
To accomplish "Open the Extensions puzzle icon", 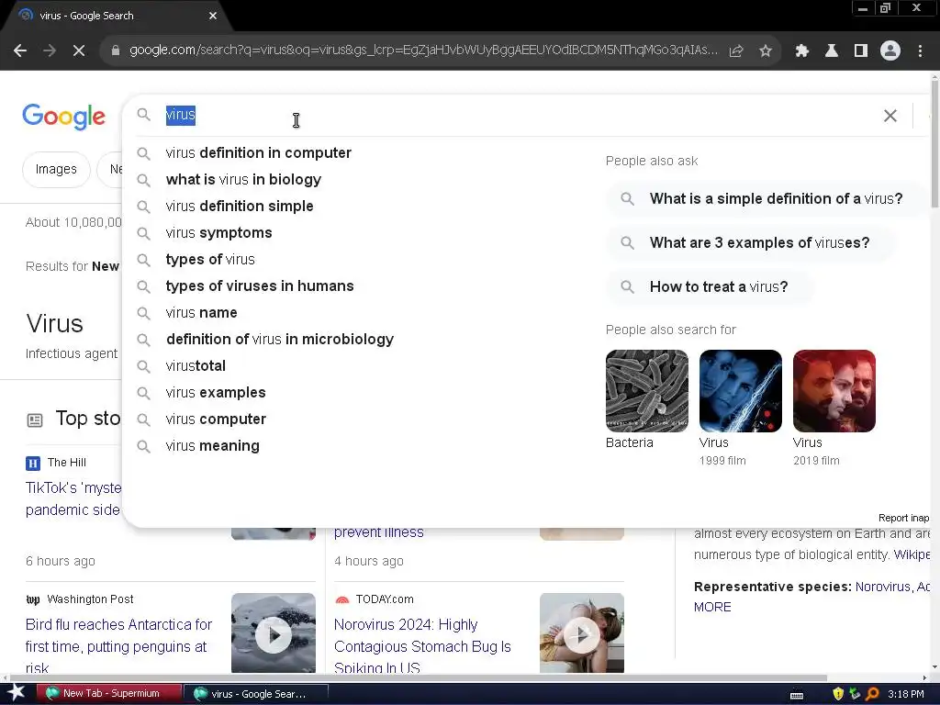I will point(802,51).
